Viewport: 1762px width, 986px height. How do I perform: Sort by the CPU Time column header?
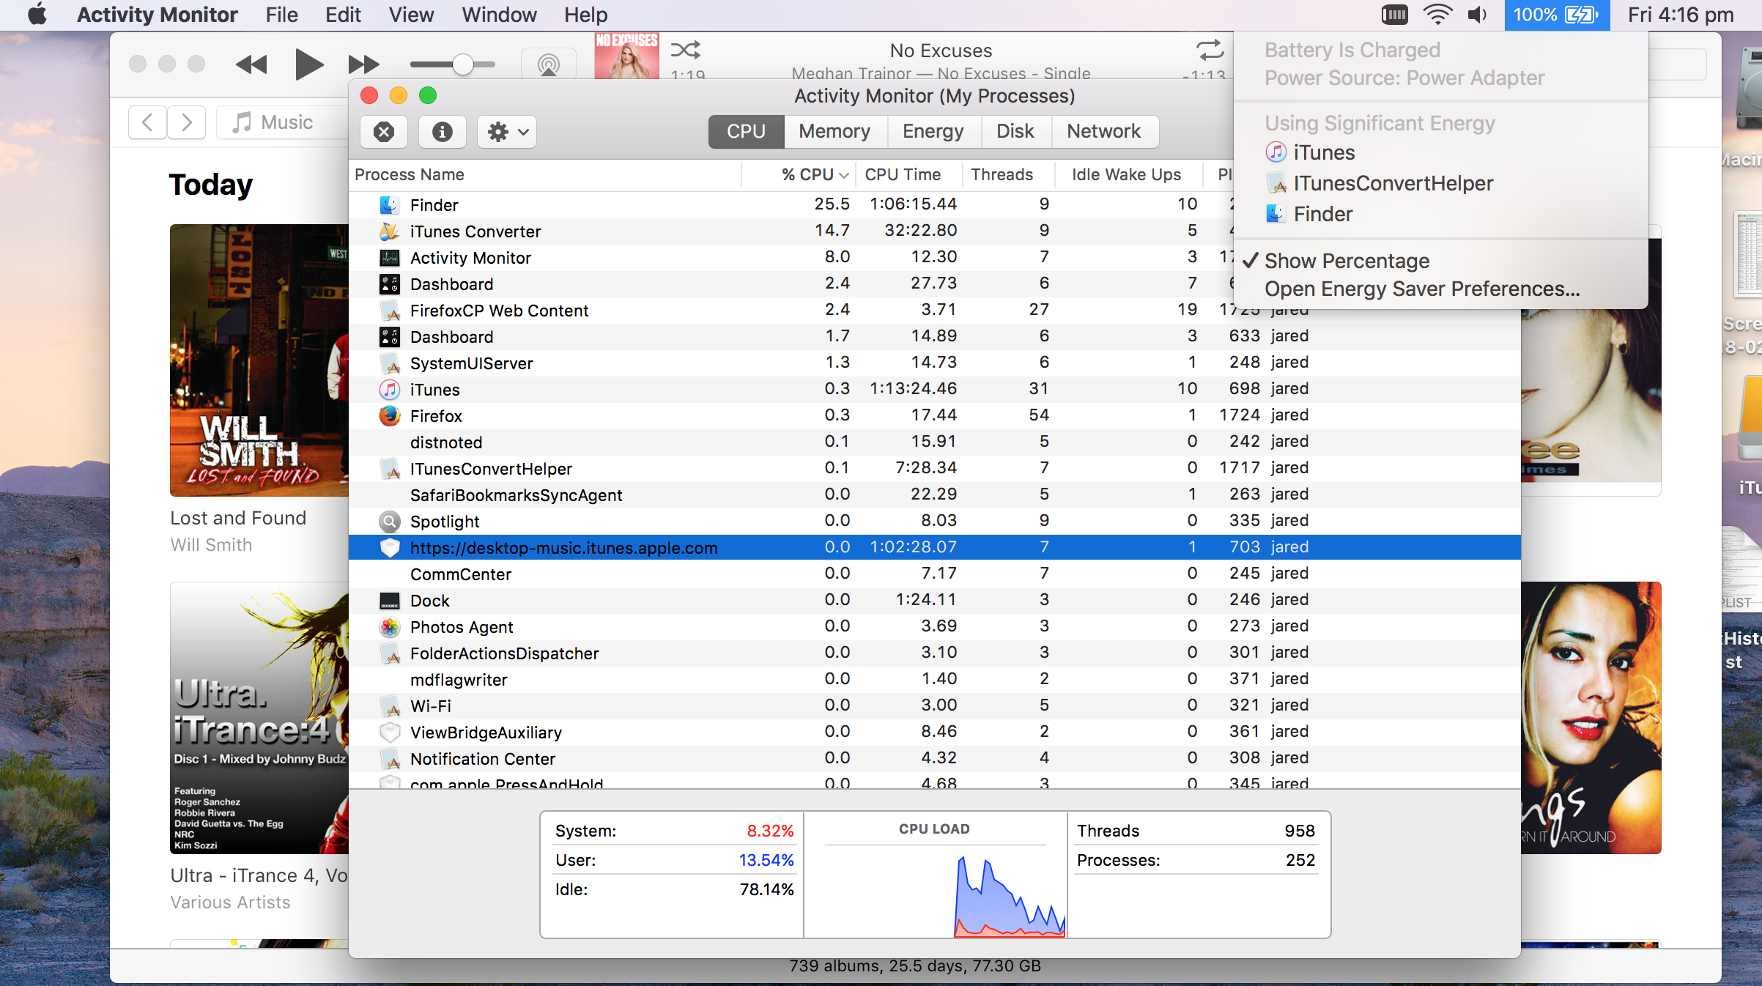coord(908,174)
